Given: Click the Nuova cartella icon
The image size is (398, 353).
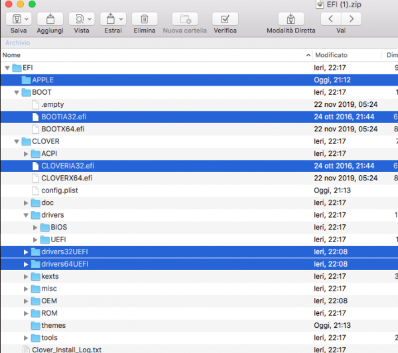Looking at the screenshot, I should [185, 19].
